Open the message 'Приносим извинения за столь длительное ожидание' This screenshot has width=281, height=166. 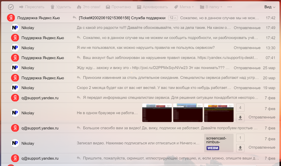coord(171,78)
